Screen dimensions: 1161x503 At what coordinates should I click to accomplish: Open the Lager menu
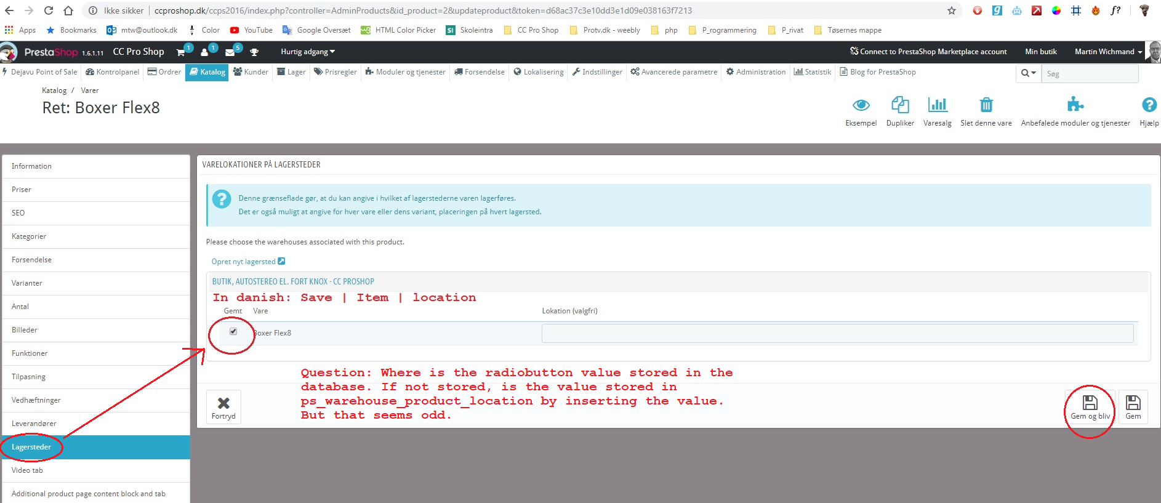[x=291, y=72]
